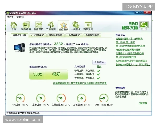The width and height of the screenshot is (158, 126).
Task: Open link 处理器(CPU)性能实测排行榜
Action: pyautogui.click(x=130, y=54)
